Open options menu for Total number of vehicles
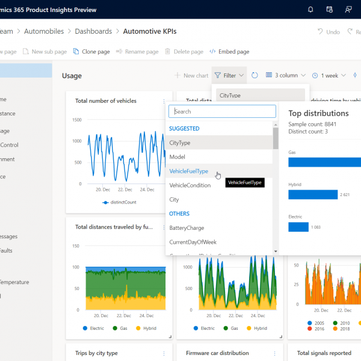This screenshot has width=361, height=361. 164,101
